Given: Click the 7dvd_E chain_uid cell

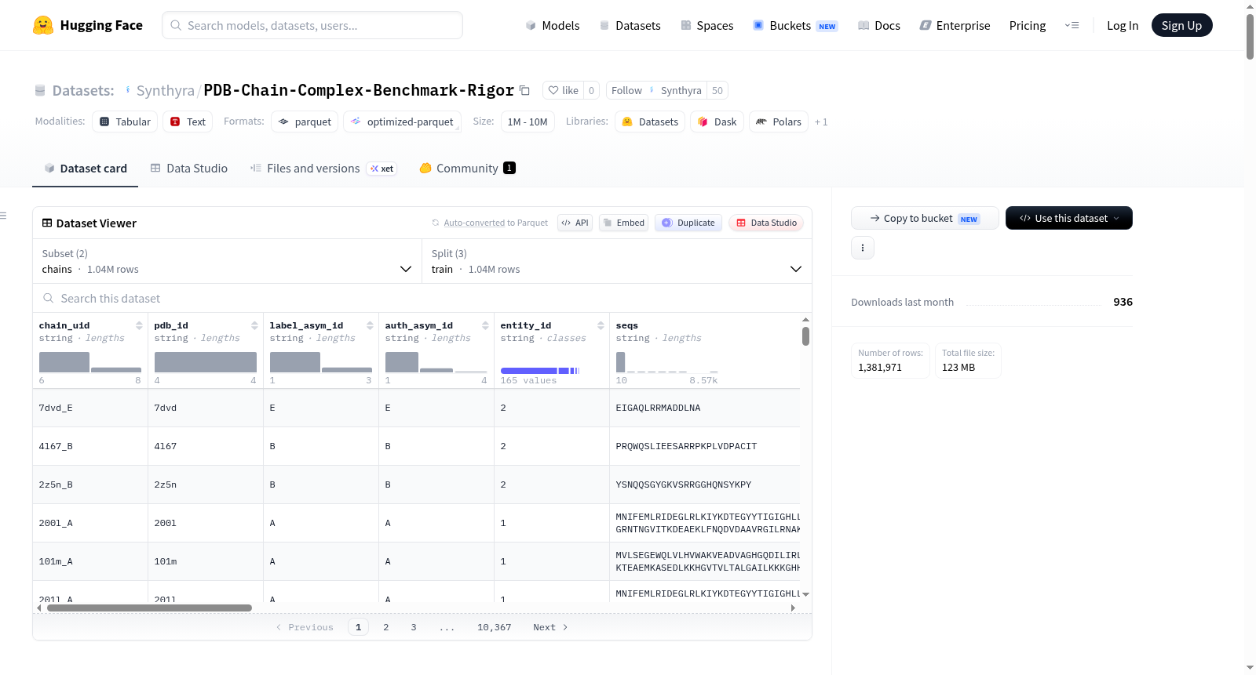Looking at the screenshot, I should [90, 408].
